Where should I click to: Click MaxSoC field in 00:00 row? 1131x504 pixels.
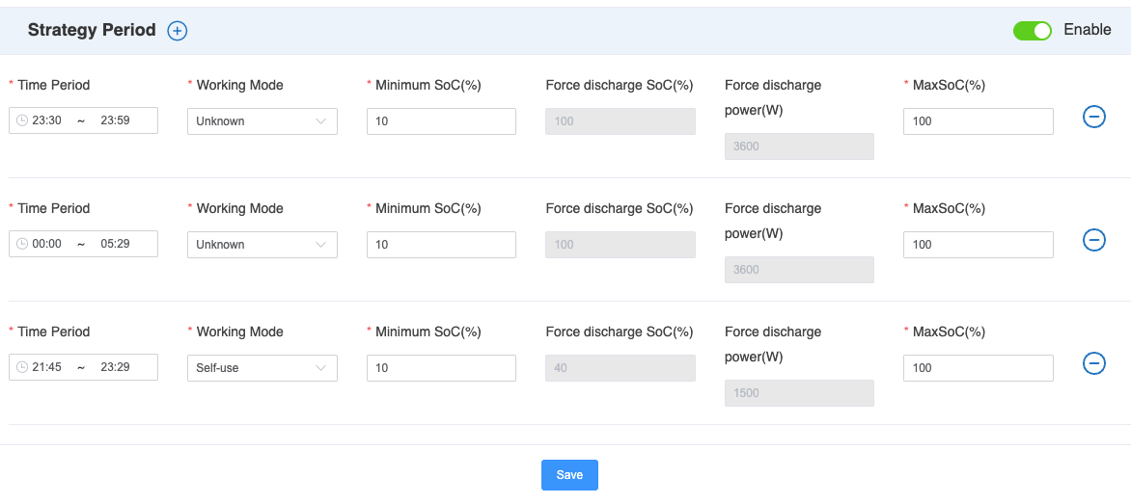[x=978, y=245]
